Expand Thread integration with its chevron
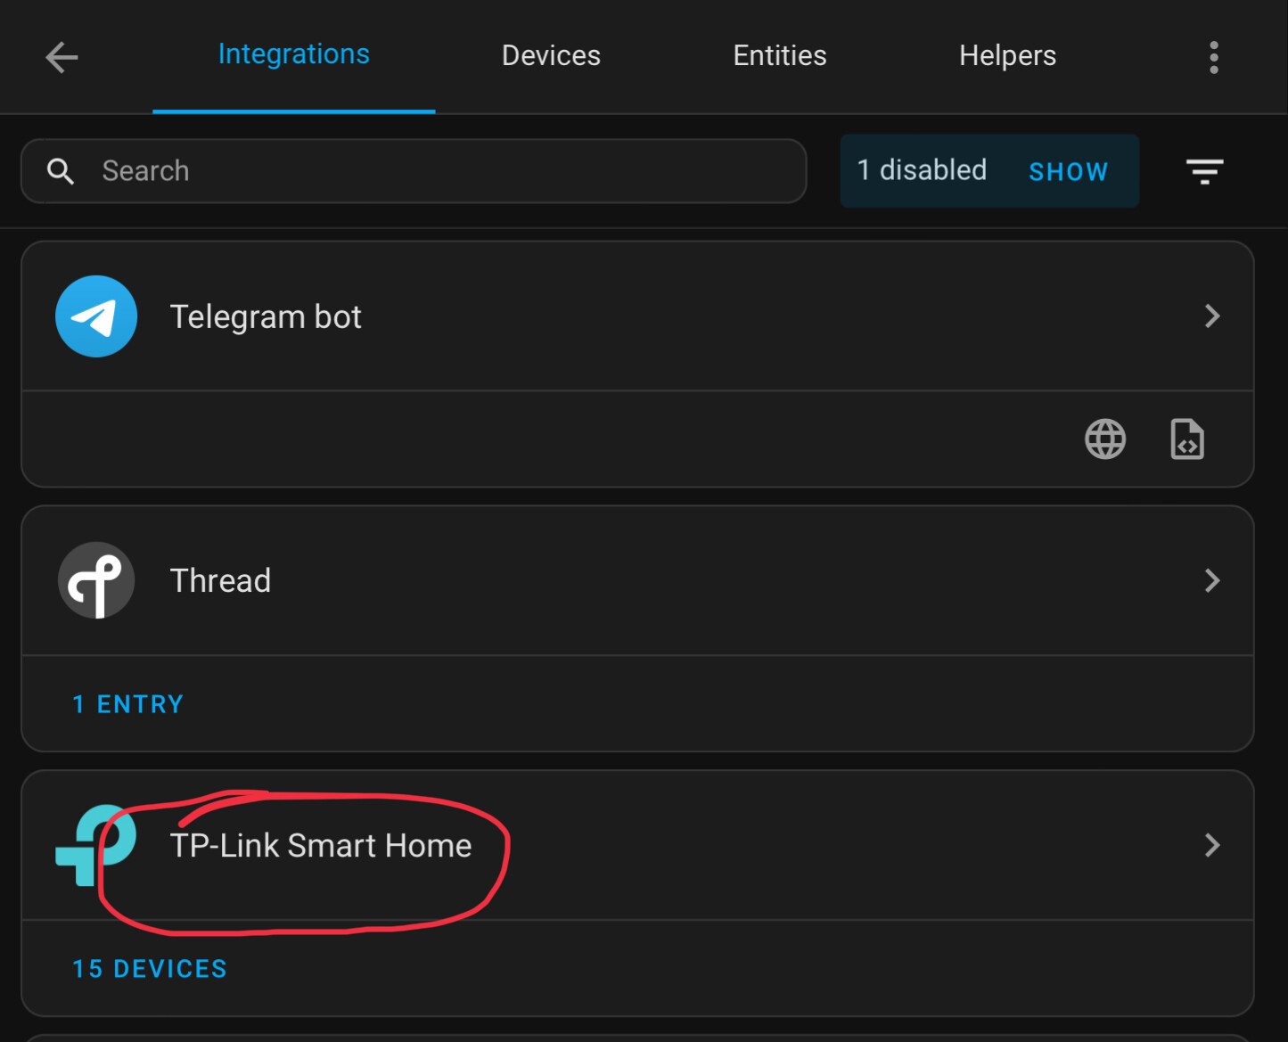Screen dimensions: 1288x1042 [1212, 580]
